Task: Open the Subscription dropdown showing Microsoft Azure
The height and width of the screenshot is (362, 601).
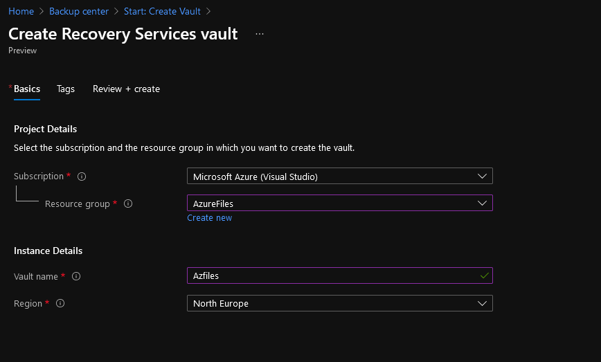Action: tap(339, 177)
